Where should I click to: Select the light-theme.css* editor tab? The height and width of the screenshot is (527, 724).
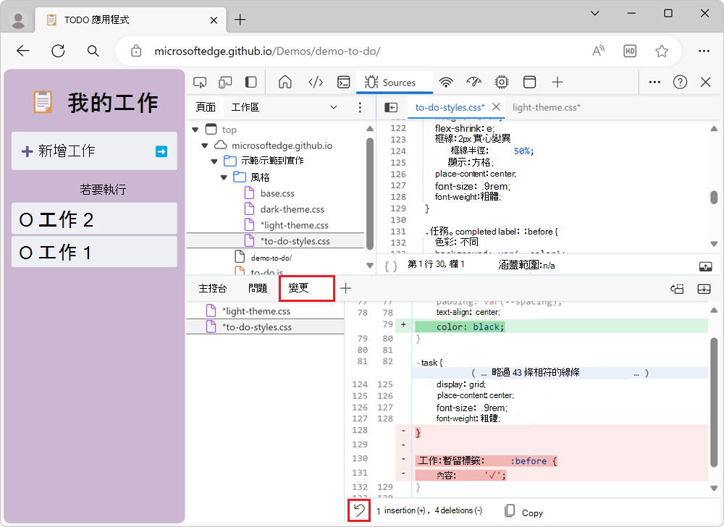(546, 106)
